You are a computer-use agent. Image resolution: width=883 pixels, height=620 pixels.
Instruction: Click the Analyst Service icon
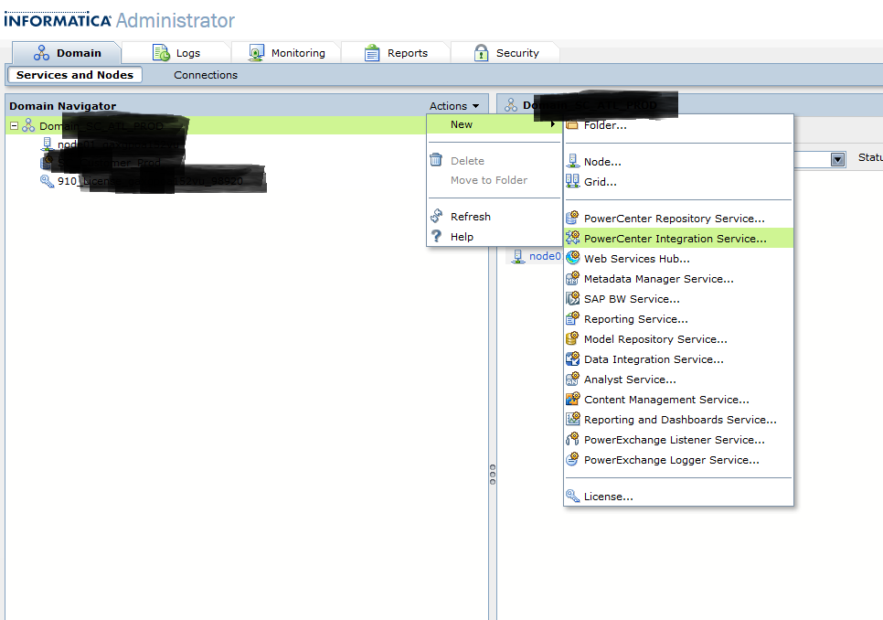click(573, 379)
